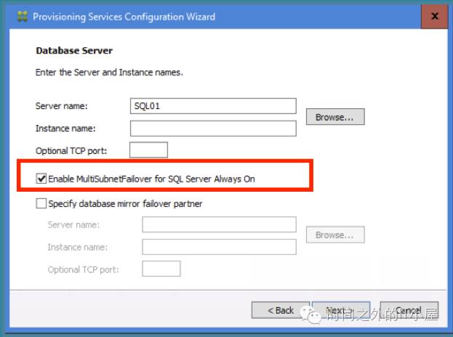This screenshot has height=337, width=453.
Task: Click the primary Optional TCP port field
Action: 148,150
